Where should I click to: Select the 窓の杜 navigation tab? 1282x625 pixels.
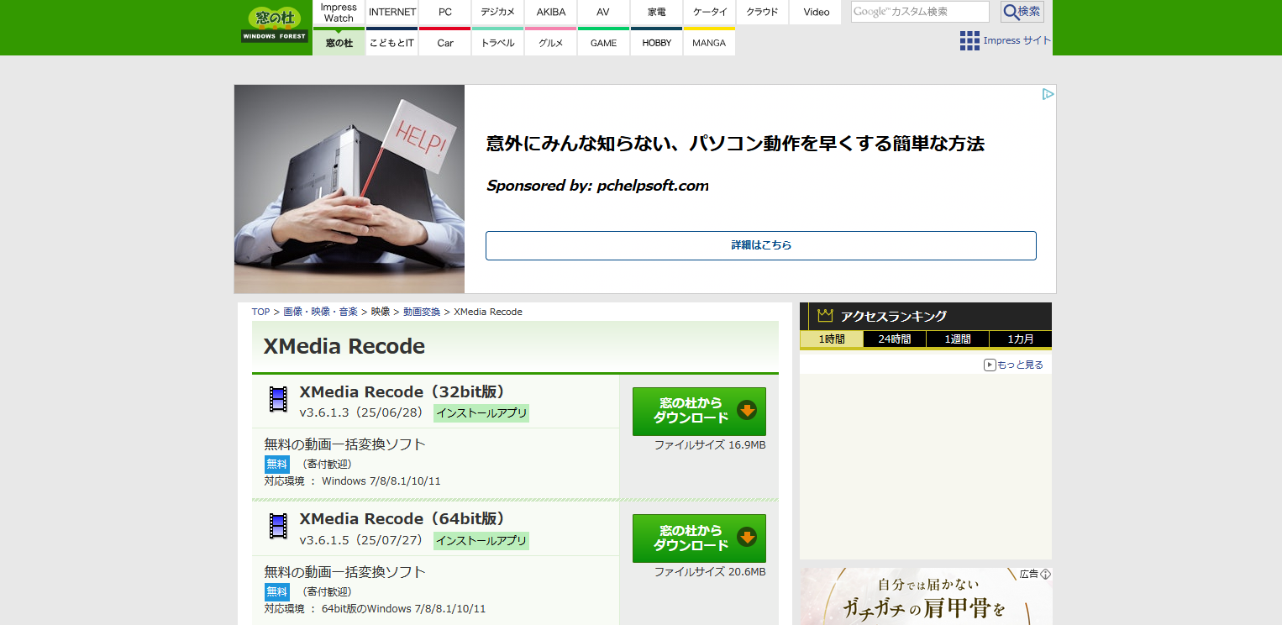tap(339, 42)
